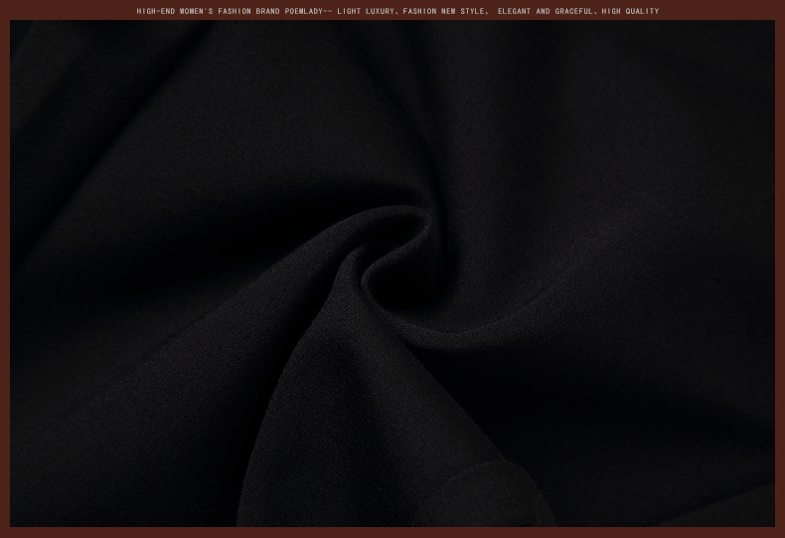Click the FASHION NEW STYLE phrase
This screenshot has width=785, height=538.
pyautogui.click(x=444, y=12)
